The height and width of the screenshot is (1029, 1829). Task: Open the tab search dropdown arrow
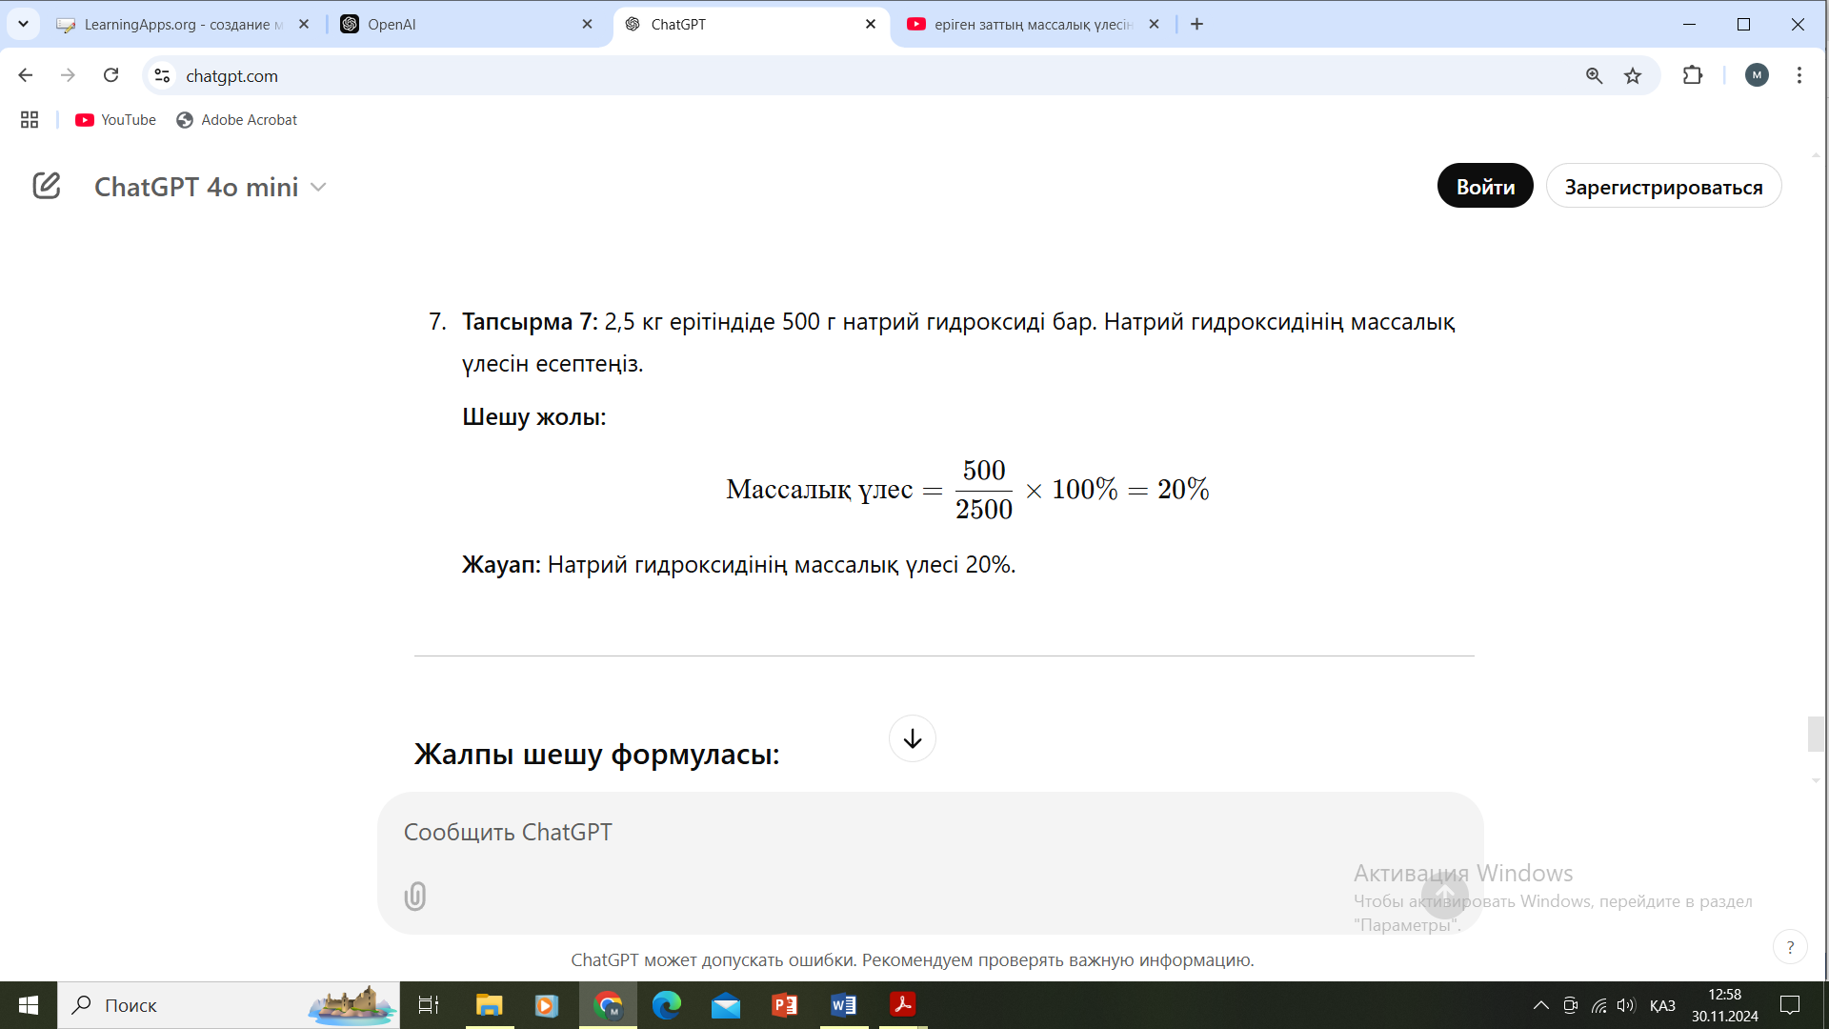point(23,24)
